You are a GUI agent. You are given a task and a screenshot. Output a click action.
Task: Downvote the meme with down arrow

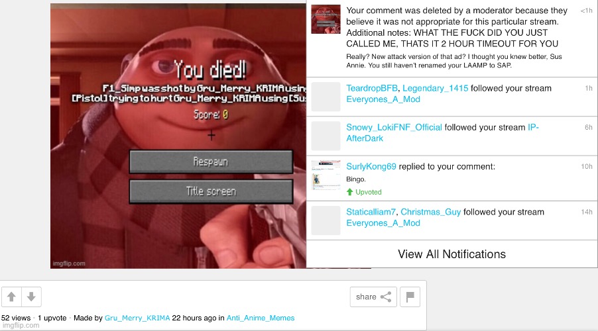pos(31,297)
